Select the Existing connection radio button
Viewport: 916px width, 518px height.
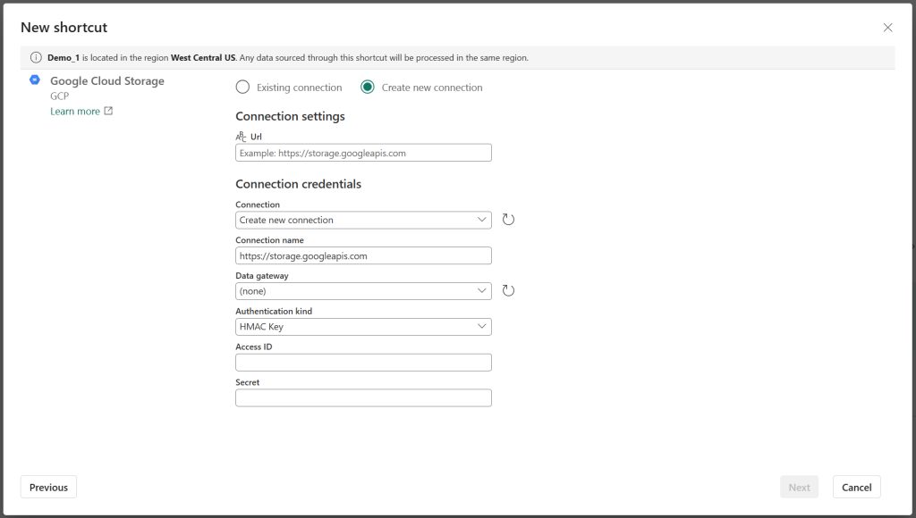coord(242,88)
